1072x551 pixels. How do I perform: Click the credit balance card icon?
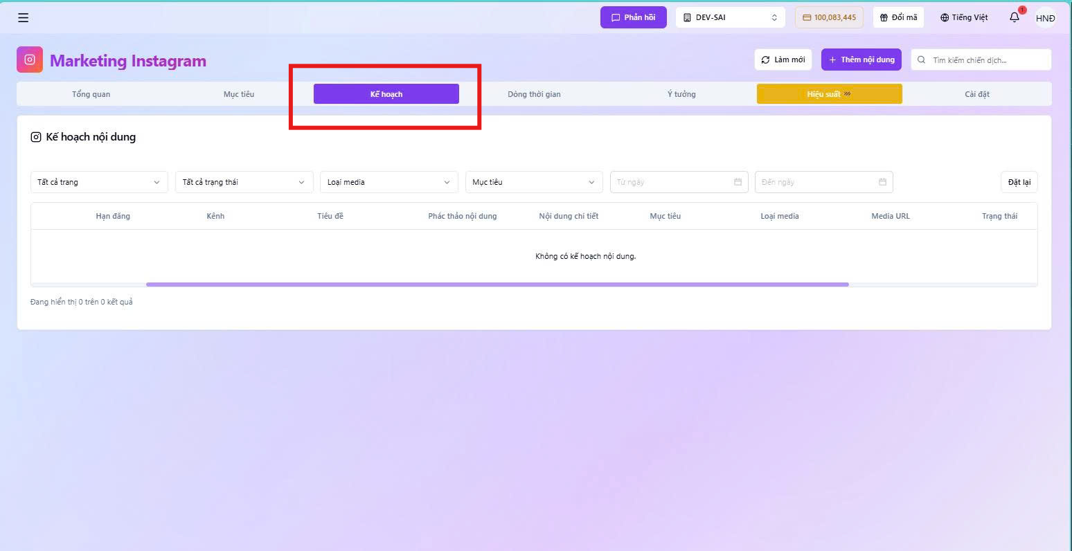pyautogui.click(x=807, y=17)
